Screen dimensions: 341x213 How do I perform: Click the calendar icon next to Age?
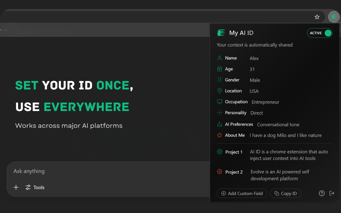(x=220, y=69)
